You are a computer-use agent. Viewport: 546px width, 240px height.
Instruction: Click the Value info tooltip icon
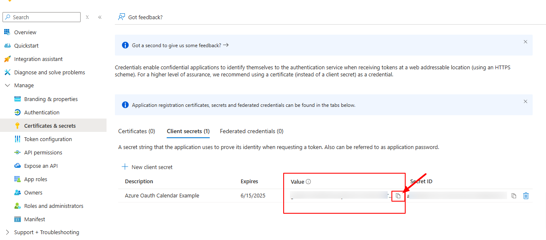308,182
